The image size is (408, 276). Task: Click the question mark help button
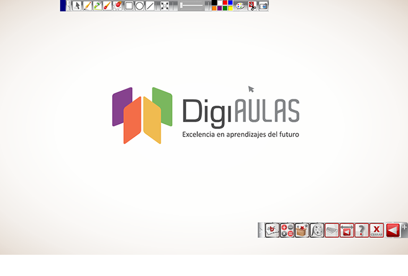(361, 230)
